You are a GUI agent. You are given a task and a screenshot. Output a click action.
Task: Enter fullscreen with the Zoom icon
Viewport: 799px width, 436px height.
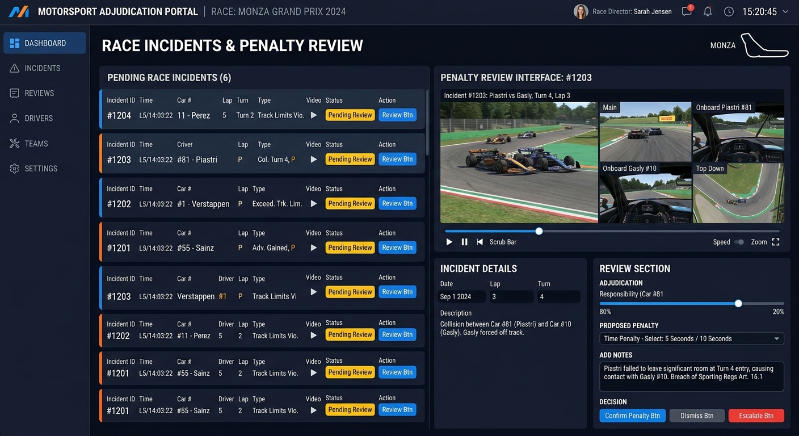click(776, 242)
